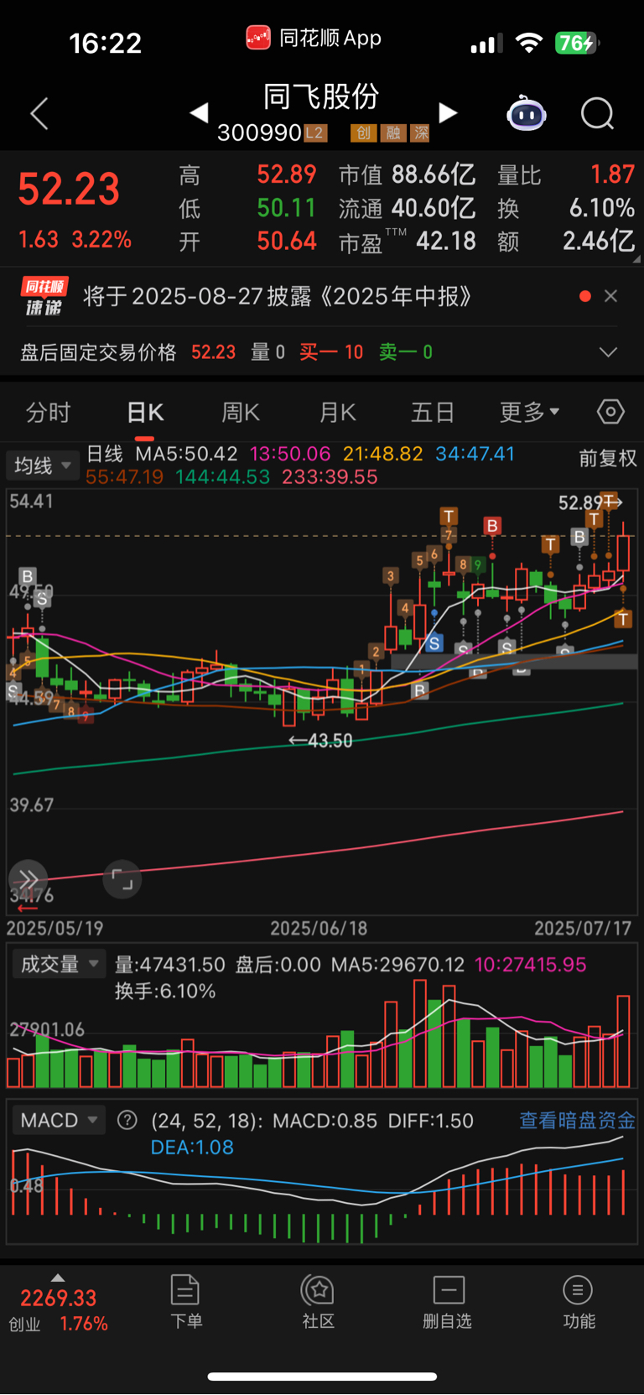
Task: Tap 删自选 remove from watchlist icon
Action: [x=449, y=1290]
